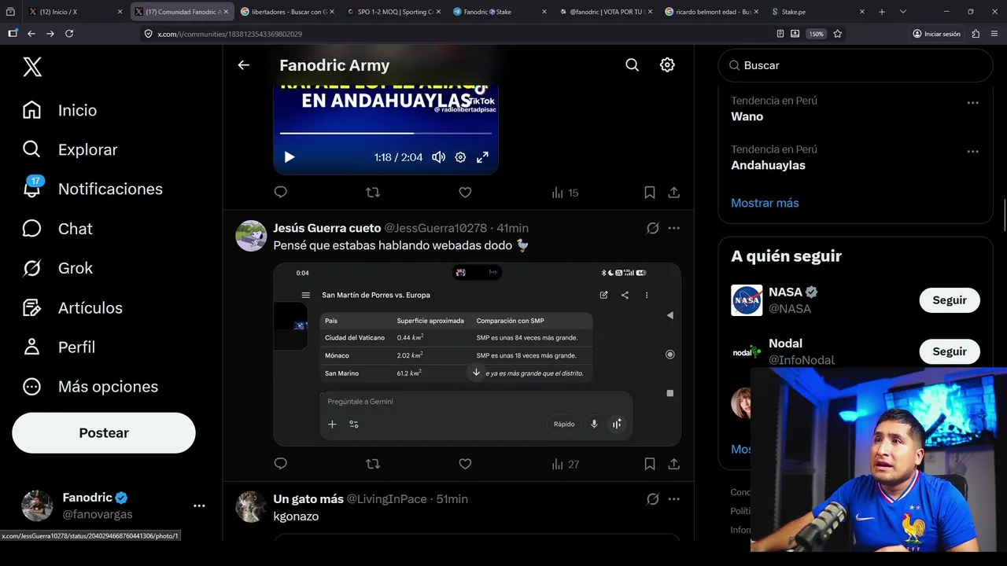
Task: Switch to the ricardo belmont edad tab
Action: (712, 12)
